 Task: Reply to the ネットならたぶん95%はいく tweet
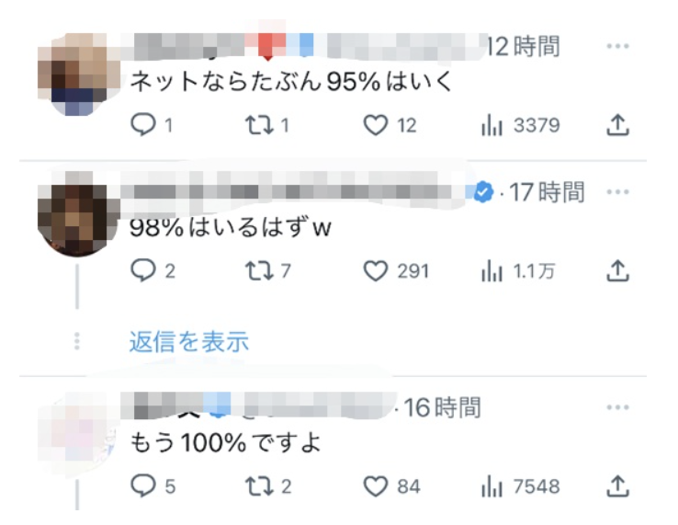151,125
